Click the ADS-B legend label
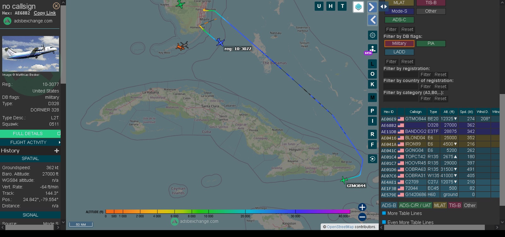Image resolution: width=505 pixels, height=237 pixels. click(x=389, y=205)
